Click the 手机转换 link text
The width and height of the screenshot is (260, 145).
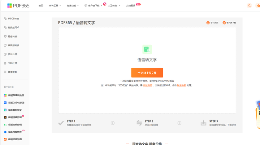214,23
